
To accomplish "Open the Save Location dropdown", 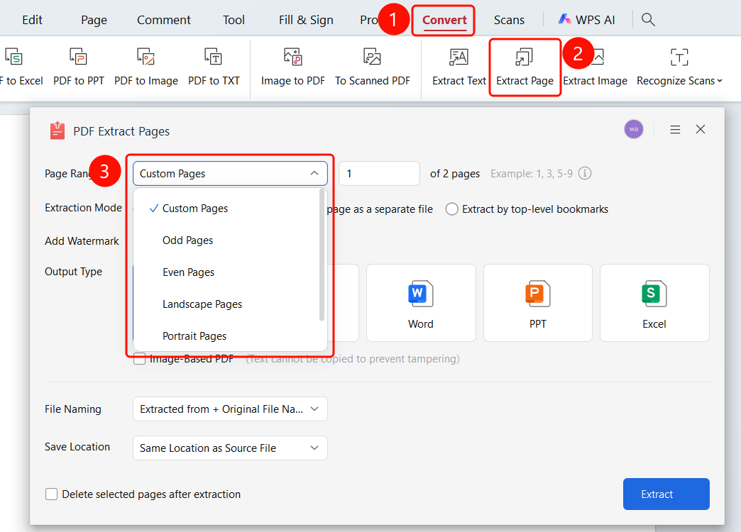I will 230,448.
